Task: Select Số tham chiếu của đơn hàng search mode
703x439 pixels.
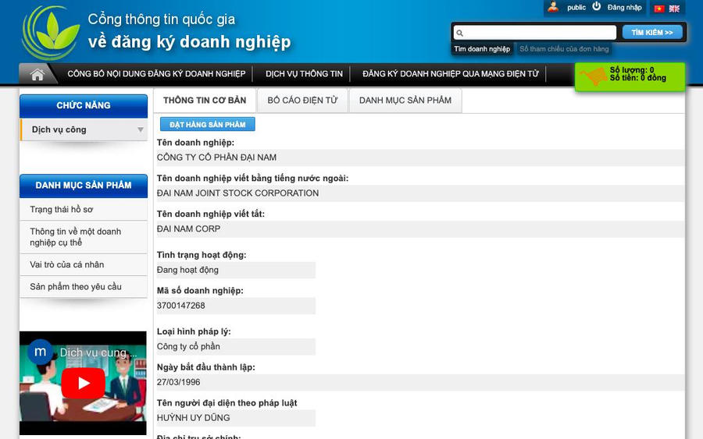Action: tap(564, 49)
